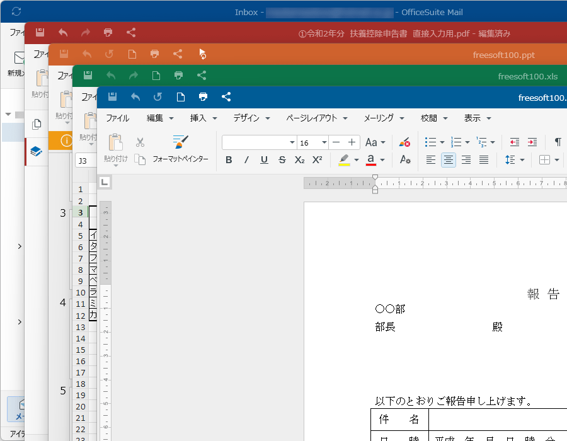
Task: Justify paragraph text
Action: pyautogui.click(x=484, y=160)
